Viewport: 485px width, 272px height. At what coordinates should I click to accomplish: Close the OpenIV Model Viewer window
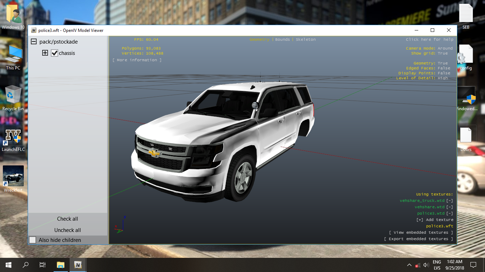[x=449, y=30]
